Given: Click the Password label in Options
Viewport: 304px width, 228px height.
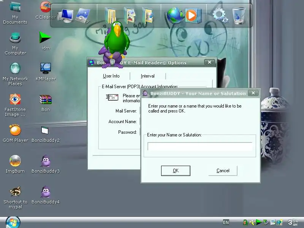Looking at the screenshot, I should [x=127, y=132].
